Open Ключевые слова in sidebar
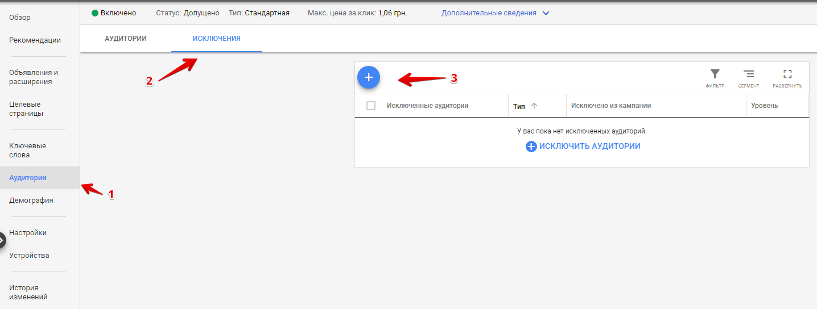The image size is (817, 309). 27,151
